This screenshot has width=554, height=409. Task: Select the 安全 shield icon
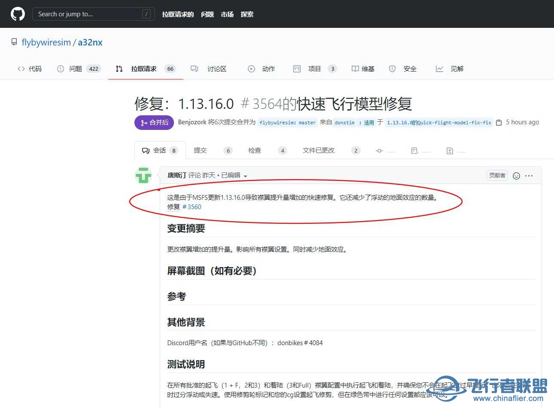click(392, 69)
